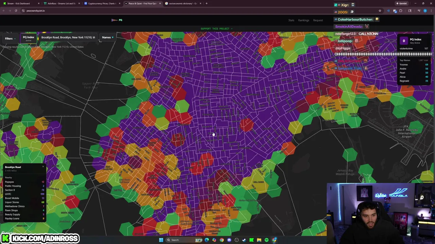Close the Peace & Quiet tab

point(160,3)
